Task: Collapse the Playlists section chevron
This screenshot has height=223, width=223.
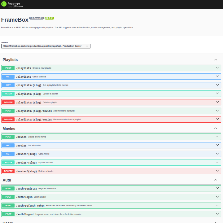Action: pyautogui.click(x=216, y=59)
